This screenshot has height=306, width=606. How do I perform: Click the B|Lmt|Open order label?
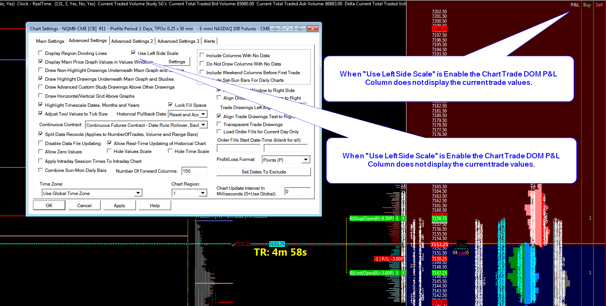(x=372, y=273)
